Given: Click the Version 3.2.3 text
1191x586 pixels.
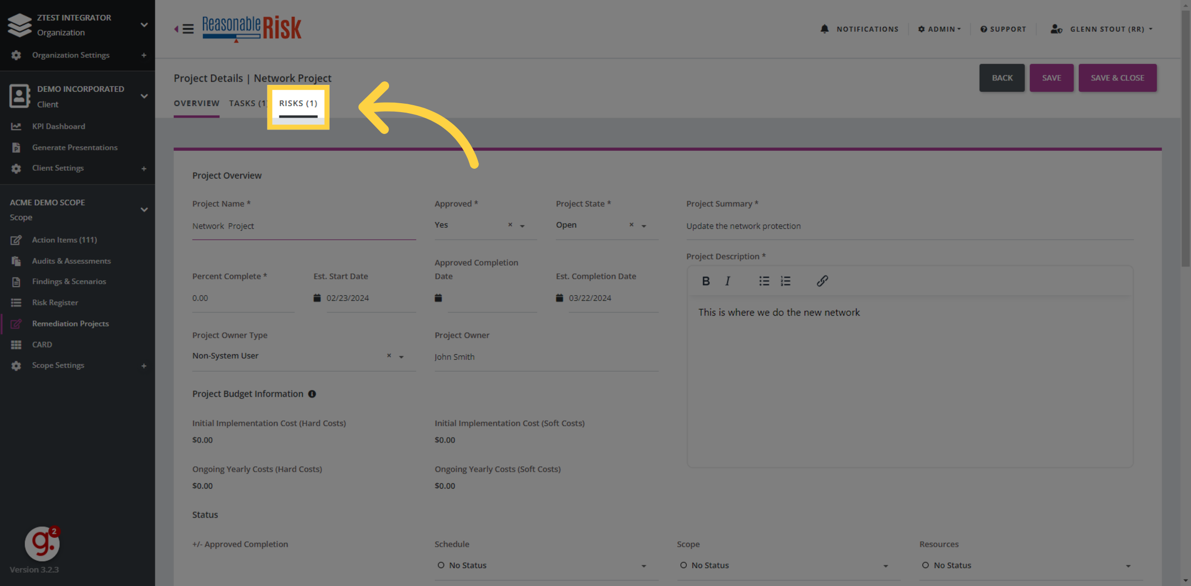Looking at the screenshot, I should [34, 570].
